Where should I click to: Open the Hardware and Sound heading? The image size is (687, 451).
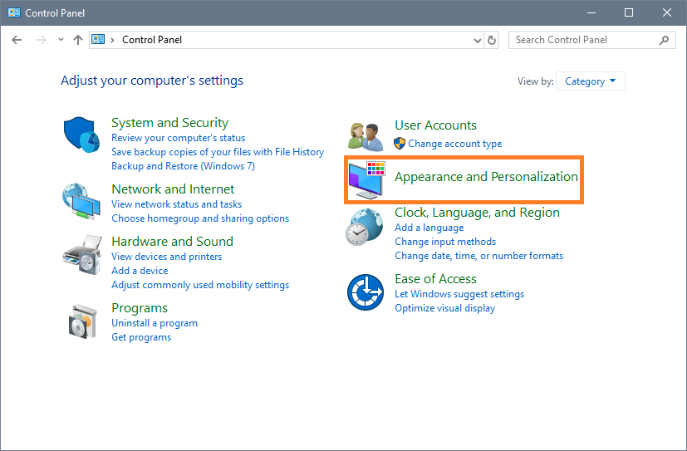(x=173, y=241)
